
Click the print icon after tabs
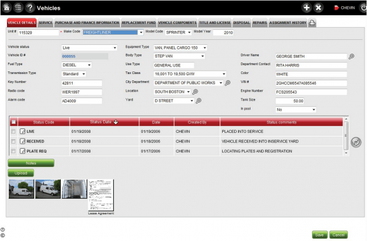[x=312, y=23]
